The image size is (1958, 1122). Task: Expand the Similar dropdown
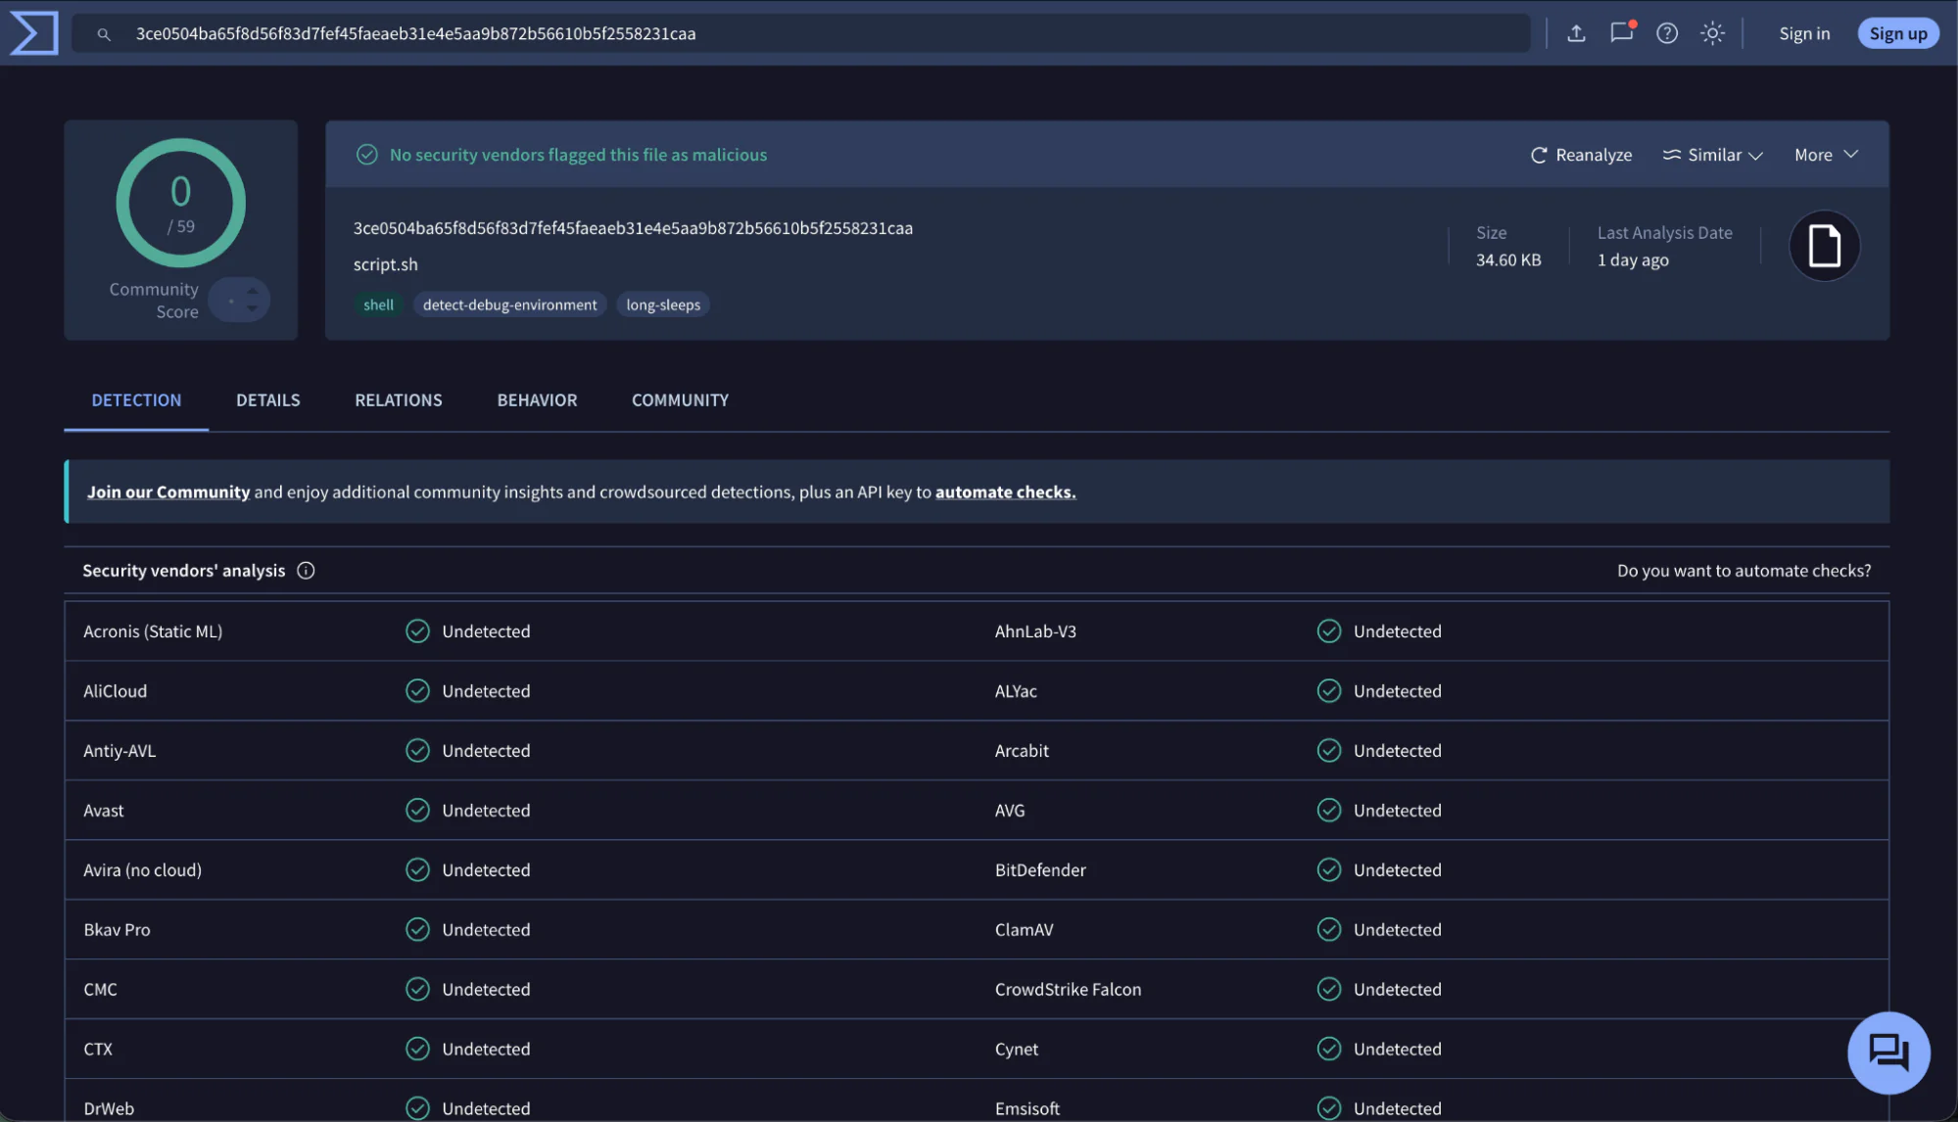1712,155
